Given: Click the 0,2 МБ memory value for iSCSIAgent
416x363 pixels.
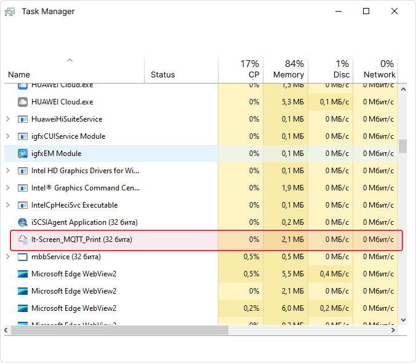Looking at the screenshot, I should click(293, 222).
